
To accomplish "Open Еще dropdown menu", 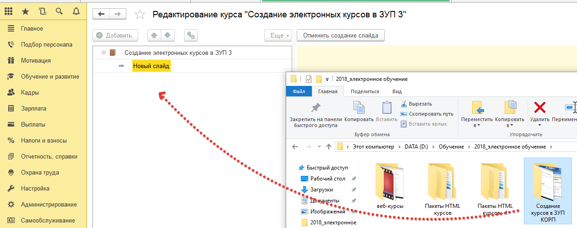I will 278,35.
